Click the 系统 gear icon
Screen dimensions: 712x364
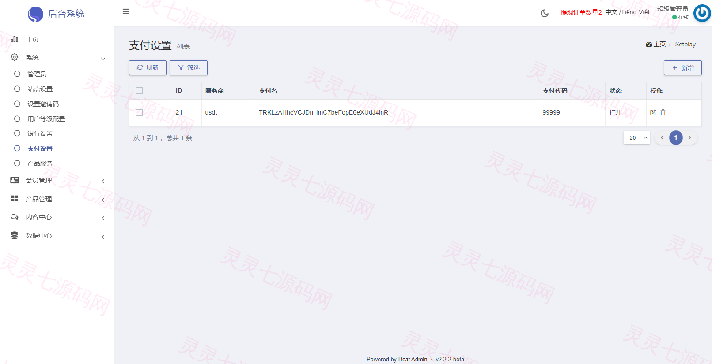(15, 57)
